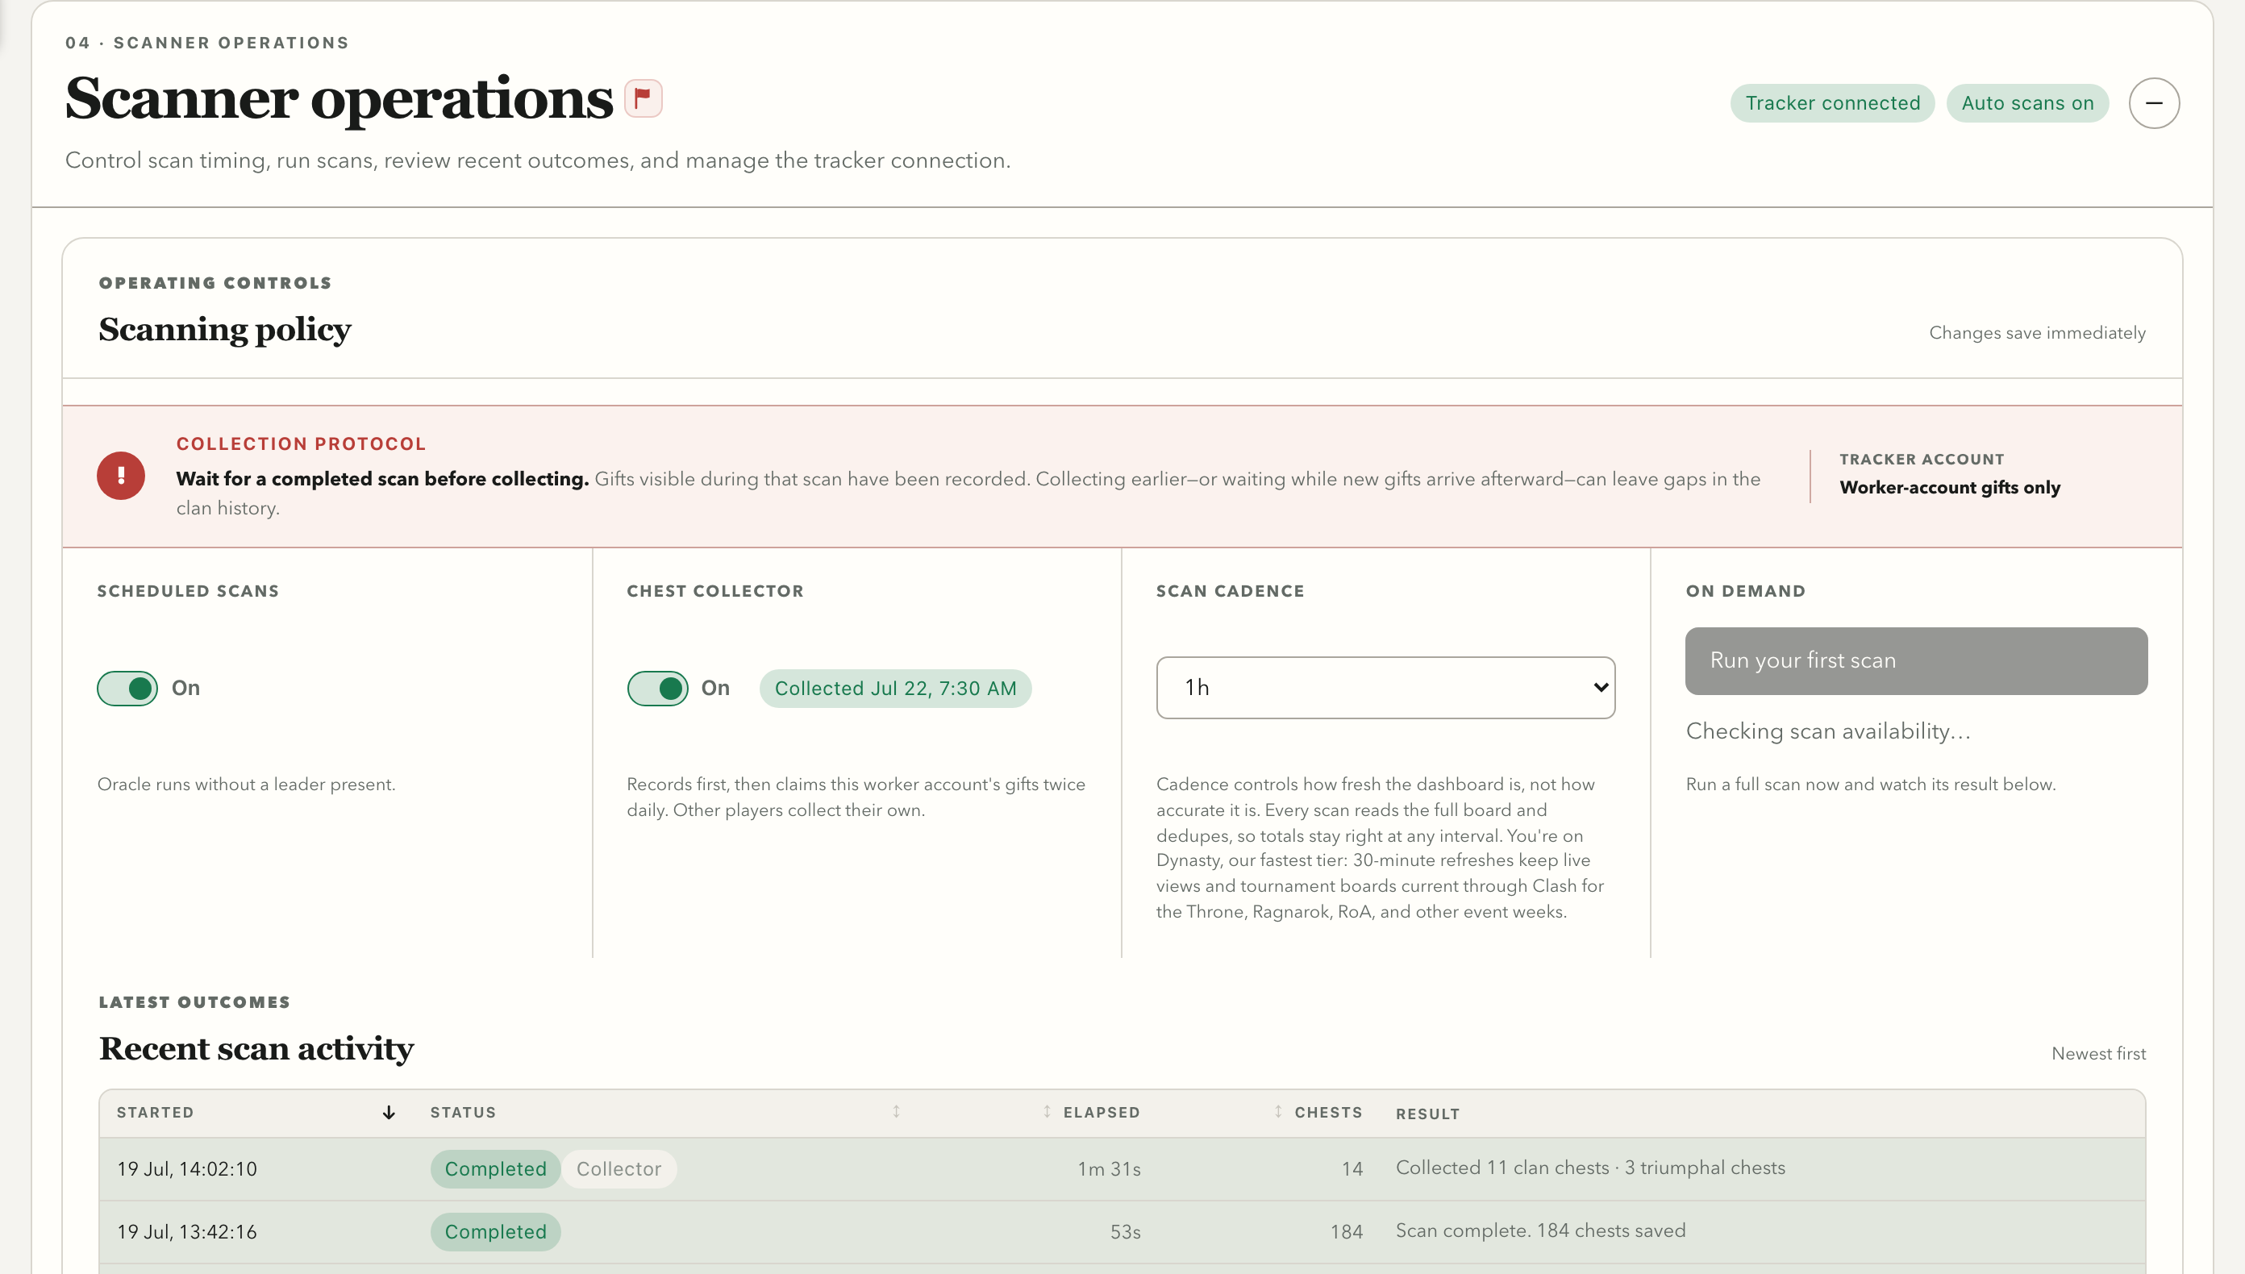Click the 53s elapsed value

(1125, 1232)
